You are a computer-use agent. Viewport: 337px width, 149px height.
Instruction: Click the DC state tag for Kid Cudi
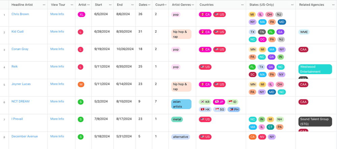click(262, 39)
